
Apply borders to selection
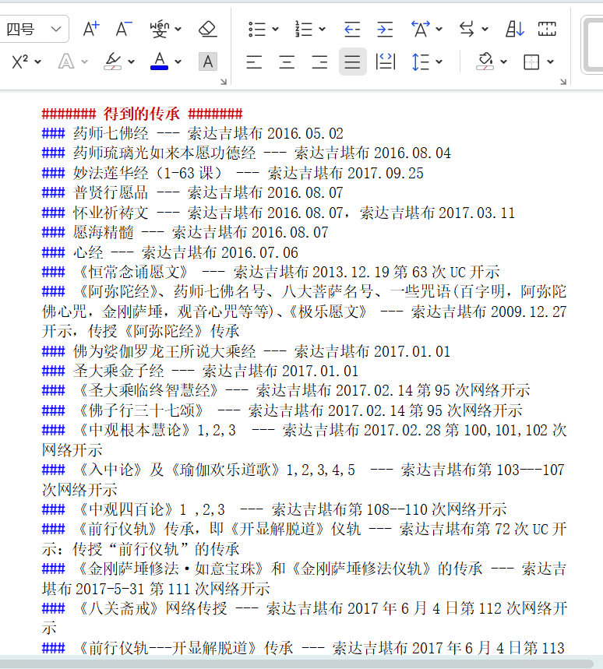coord(531,62)
